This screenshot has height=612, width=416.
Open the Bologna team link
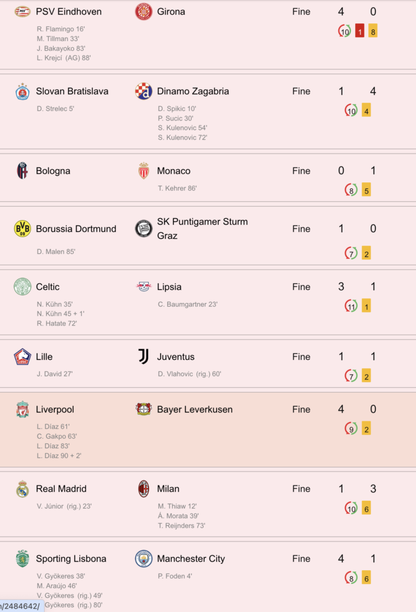click(53, 171)
